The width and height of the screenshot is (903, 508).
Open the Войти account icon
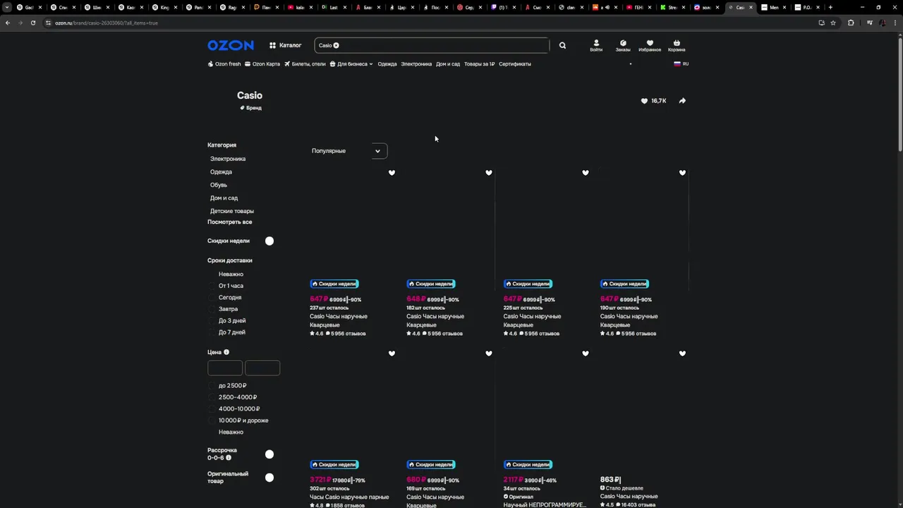[596, 45]
